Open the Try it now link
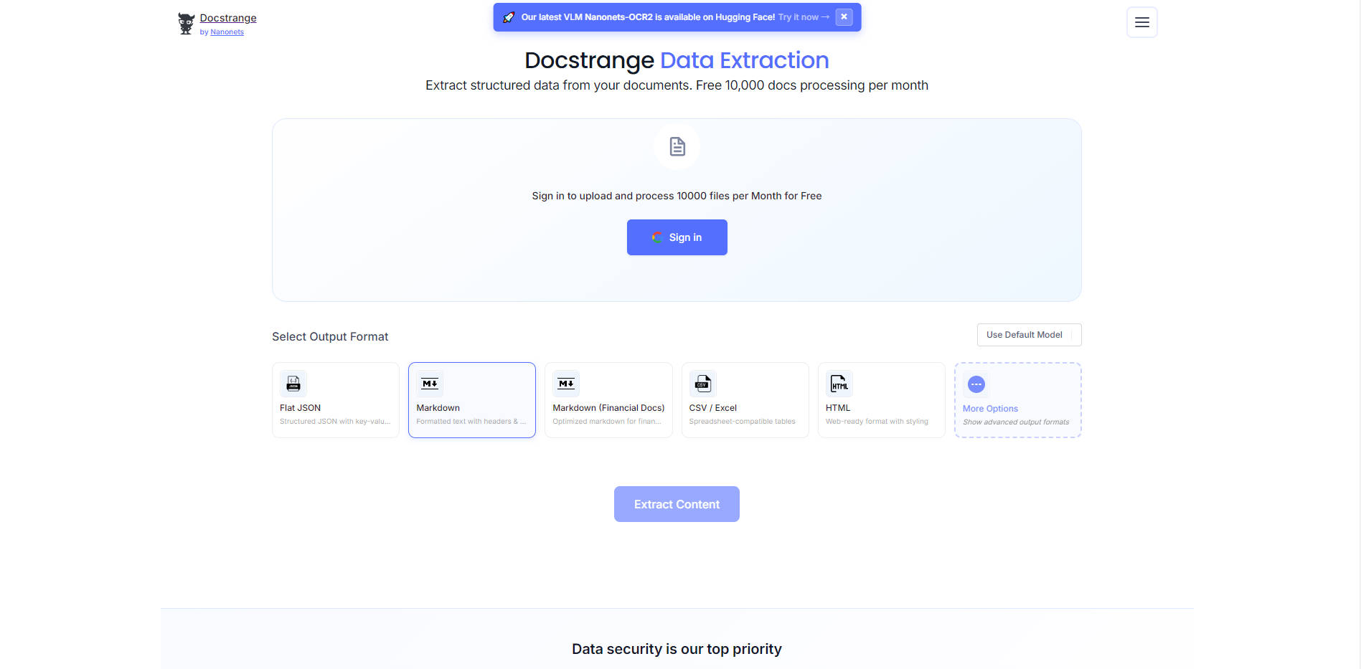Viewport: 1361px width, 669px height. click(804, 17)
